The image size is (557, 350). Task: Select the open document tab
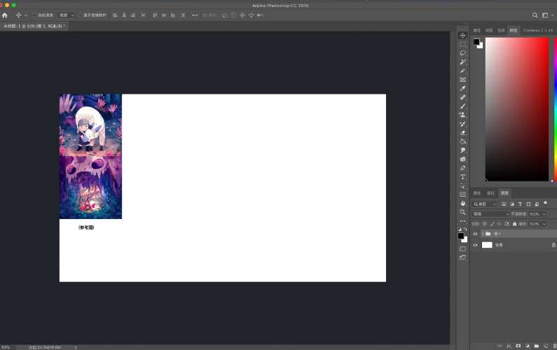pyautogui.click(x=34, y=26)
